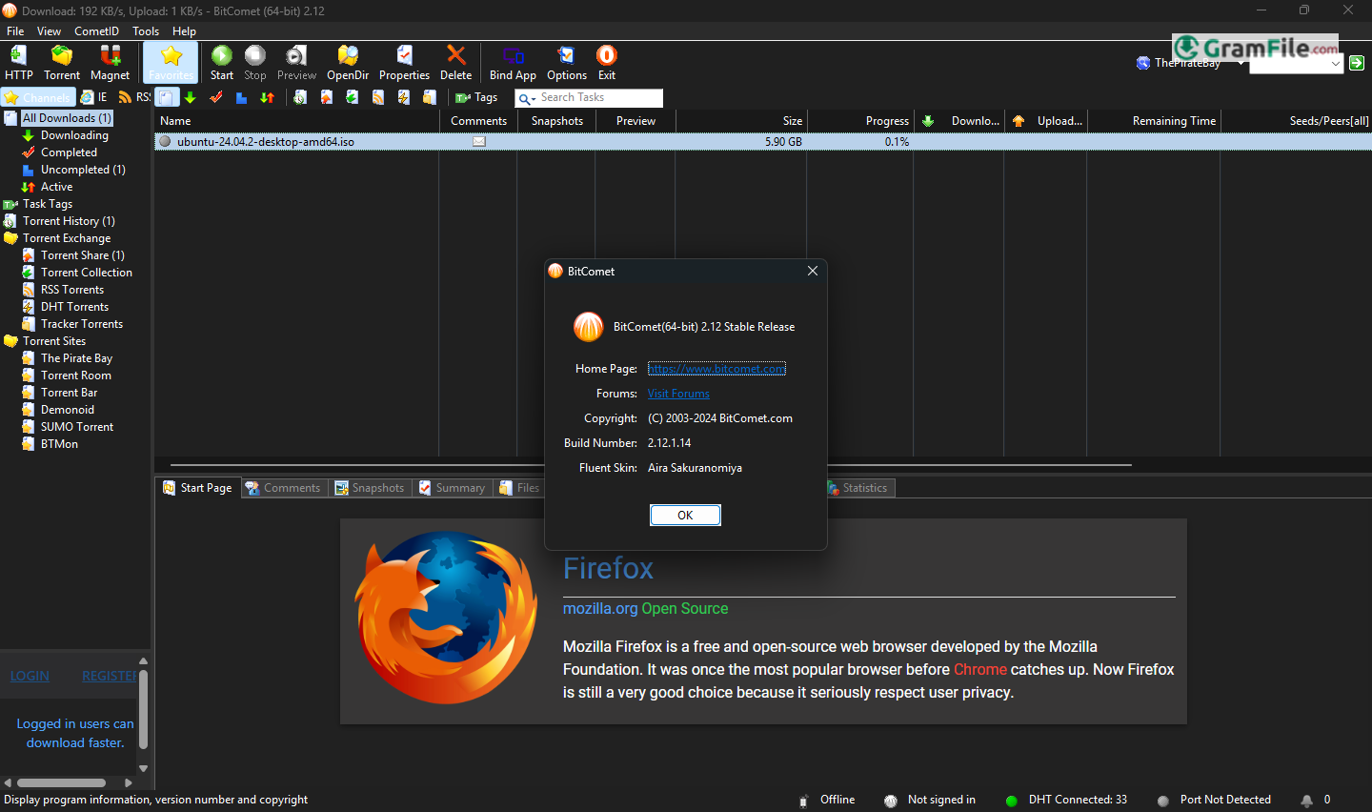The height and width of the screenshot is (812, 1372).
Task: Toggle the Favorites star panel
Action: 171,63
